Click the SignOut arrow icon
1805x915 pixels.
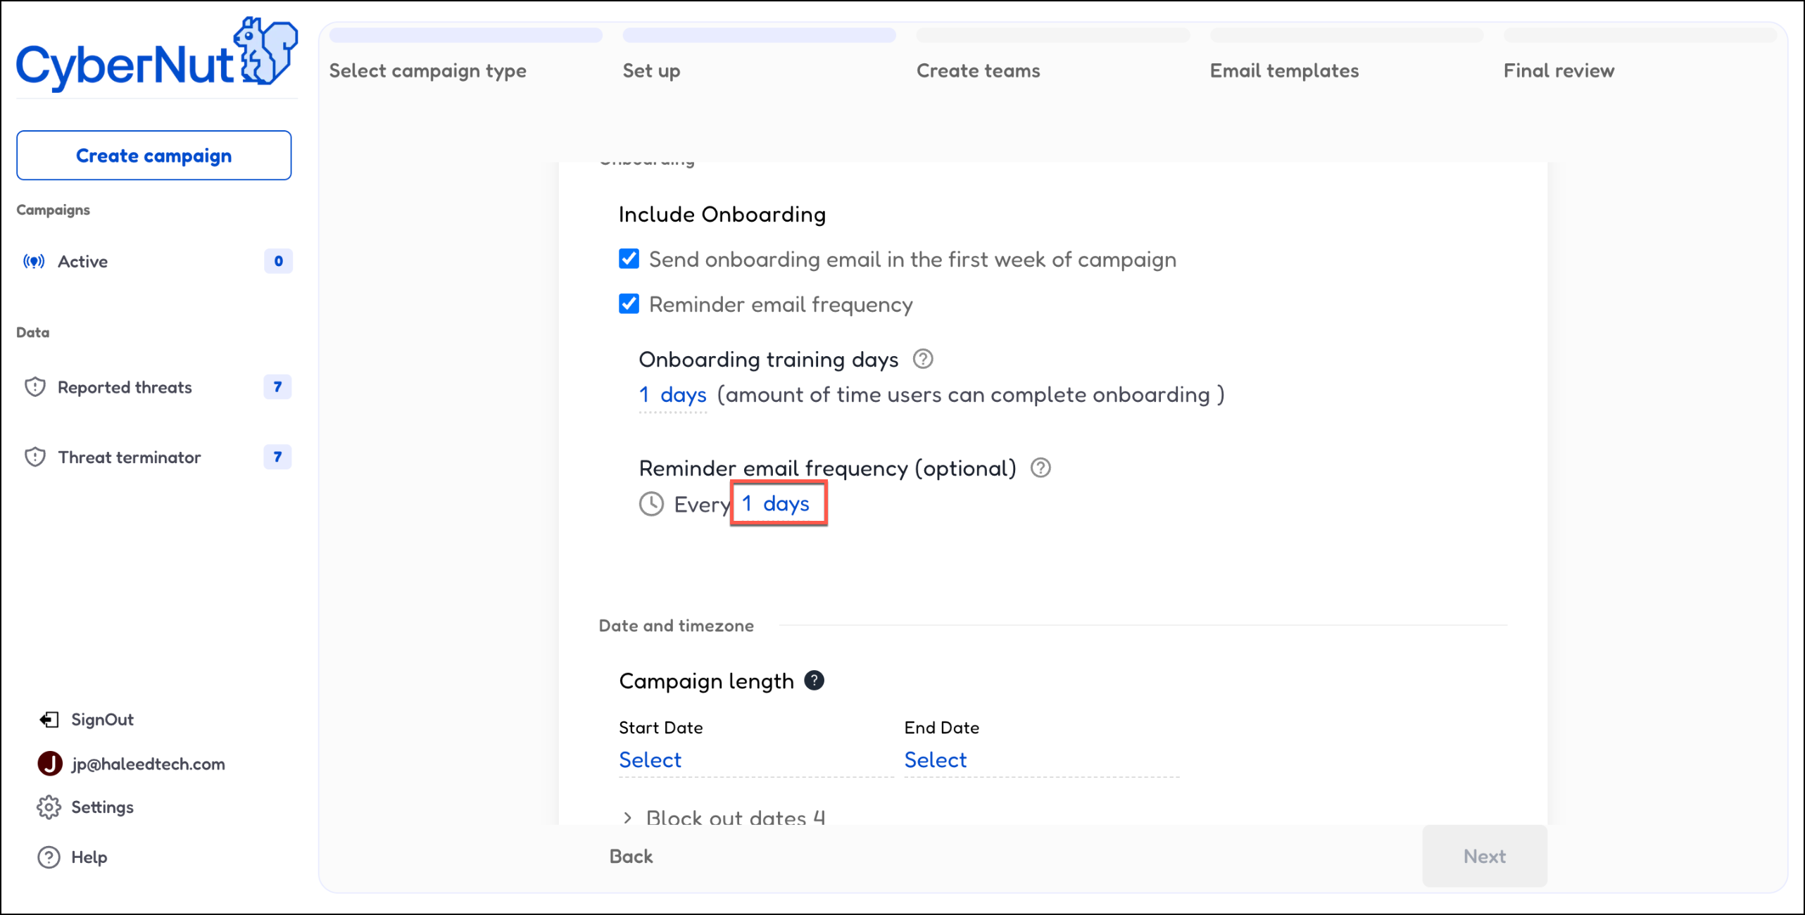[x=49, y=719]
